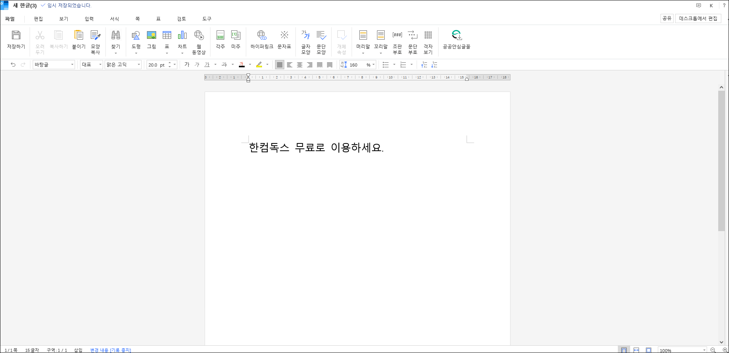Apply the red font color
The width and height of the screenshot is (729, 353).
[242, 65]
